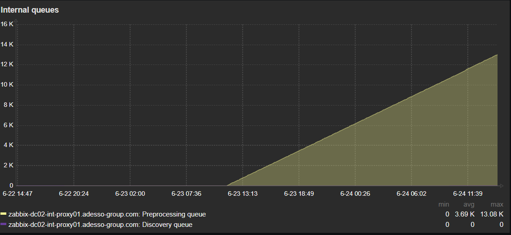The height and width of the screenshot is (235, 511).
Task: Click the 12 K y-axis label
Action: tap(7, 65)
